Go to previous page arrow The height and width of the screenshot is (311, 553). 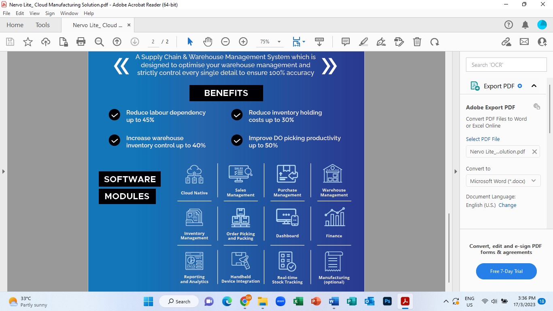click(x=117, y=42)
